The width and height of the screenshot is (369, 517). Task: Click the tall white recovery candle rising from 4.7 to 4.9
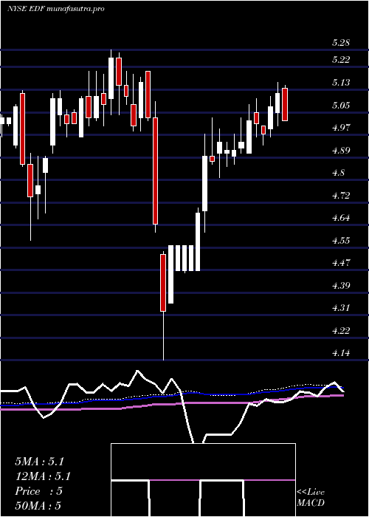(x=204, y=183)
